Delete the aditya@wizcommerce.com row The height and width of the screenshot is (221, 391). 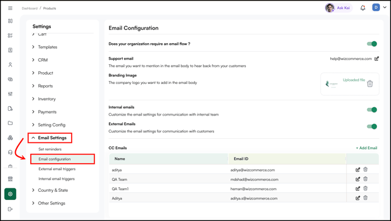[x=365, y=170]
